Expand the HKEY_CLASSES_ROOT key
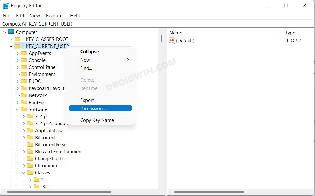Screen dimensions: 315x196 12,39
